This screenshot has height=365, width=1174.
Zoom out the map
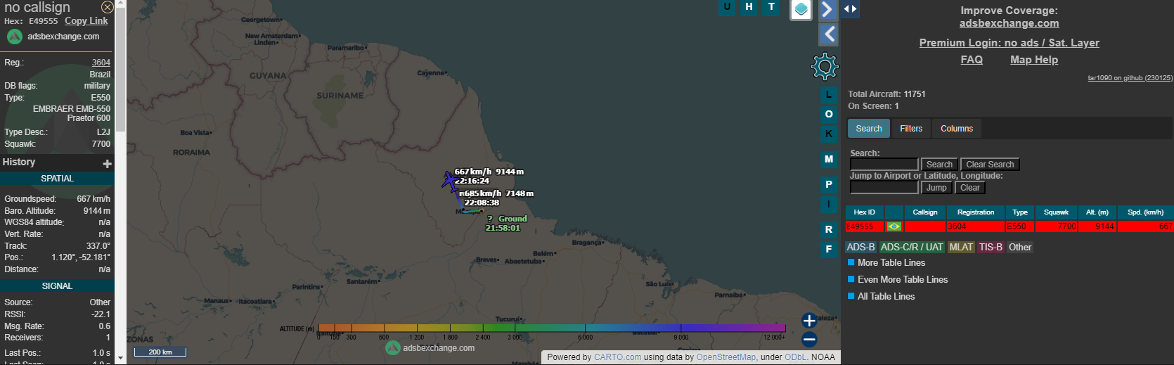(809, 340)
